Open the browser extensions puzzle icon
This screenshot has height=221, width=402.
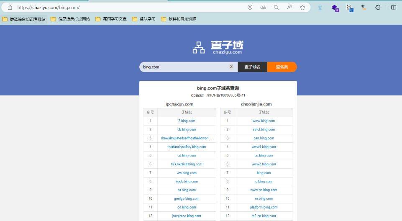click(x=378, y=8)
